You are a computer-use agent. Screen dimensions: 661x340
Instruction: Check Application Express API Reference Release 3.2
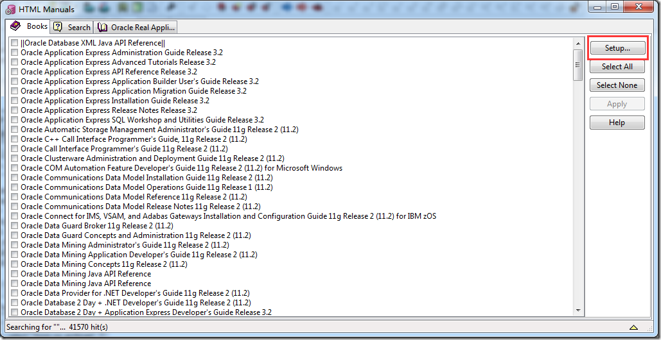[x=14, y=72]
